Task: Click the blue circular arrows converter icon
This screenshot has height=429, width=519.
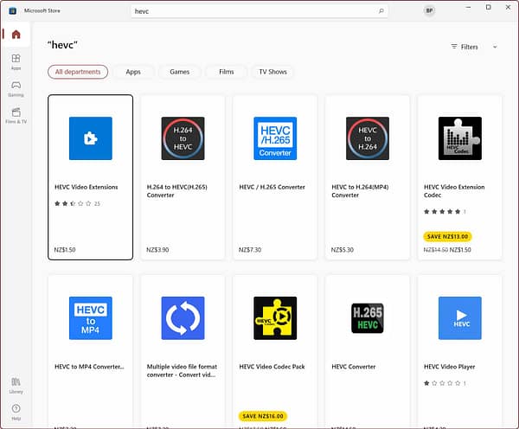Action: (x=183, y=318)
